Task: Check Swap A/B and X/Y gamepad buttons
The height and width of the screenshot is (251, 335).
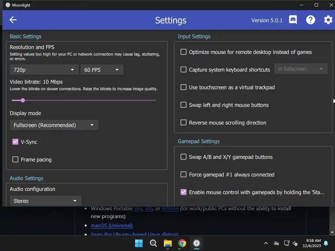Action: (x=184, y=157)
